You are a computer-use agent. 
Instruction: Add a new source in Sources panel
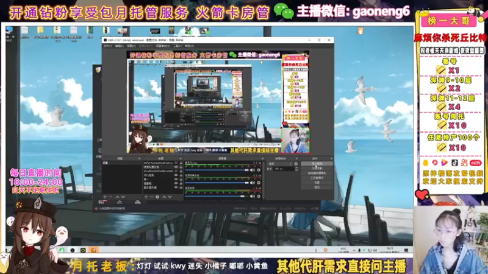(x=146, y=197)
